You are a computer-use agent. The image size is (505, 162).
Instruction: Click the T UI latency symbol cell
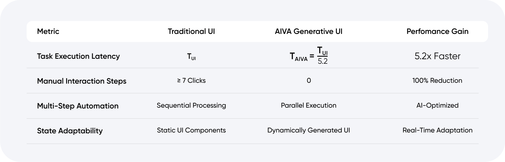191,57
